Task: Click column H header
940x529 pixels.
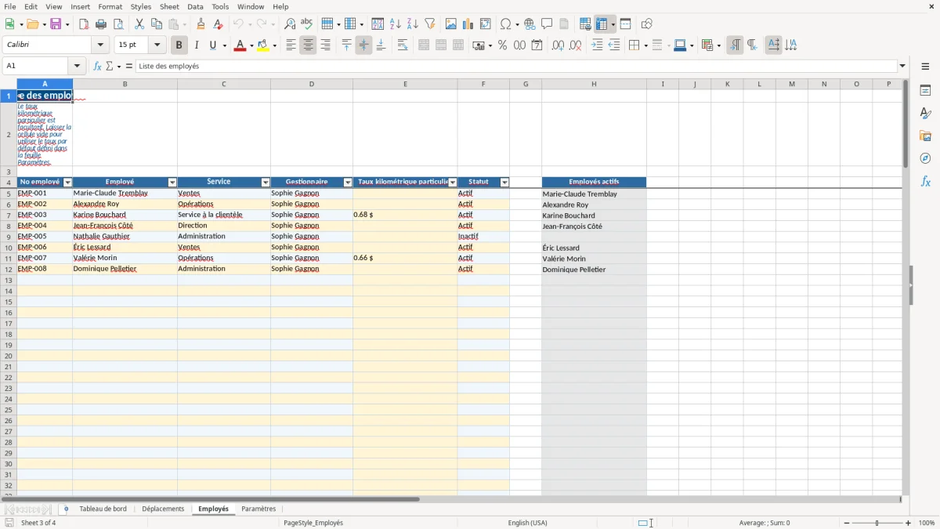Action: pyautogui.click(x=594, y=84)
